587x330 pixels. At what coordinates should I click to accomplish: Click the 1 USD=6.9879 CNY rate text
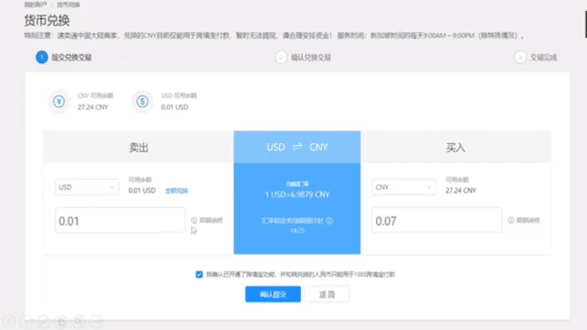click(297, 194)
